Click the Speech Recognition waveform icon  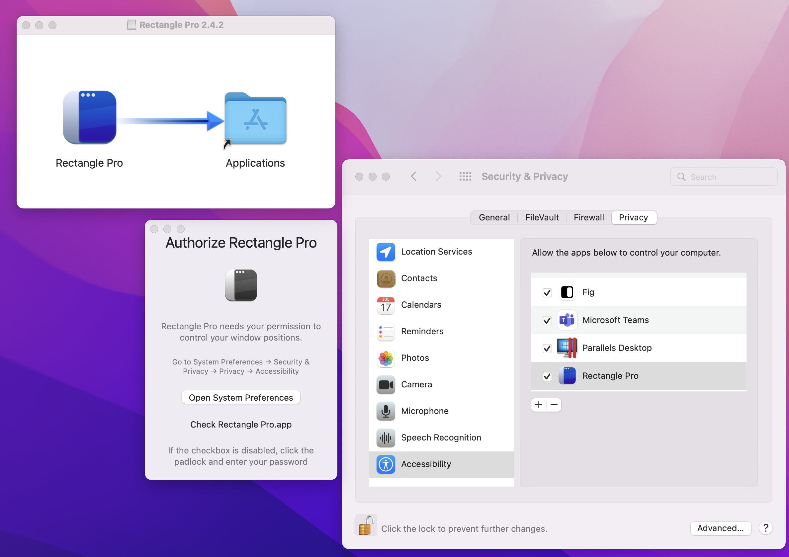[x=386, y=438]
